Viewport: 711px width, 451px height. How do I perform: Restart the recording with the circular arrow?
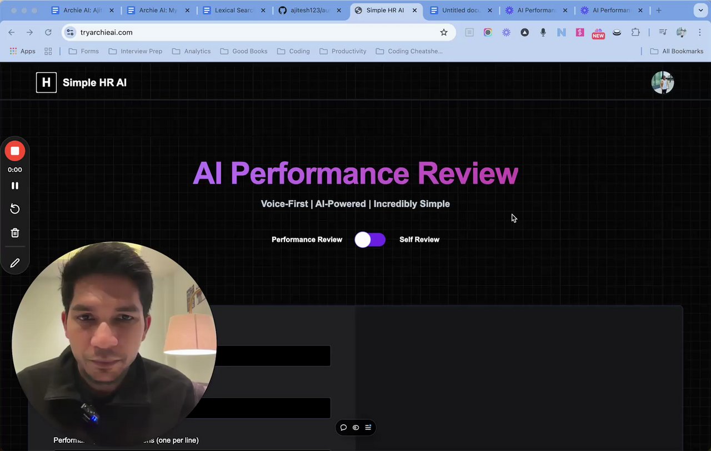click(15, 209)
